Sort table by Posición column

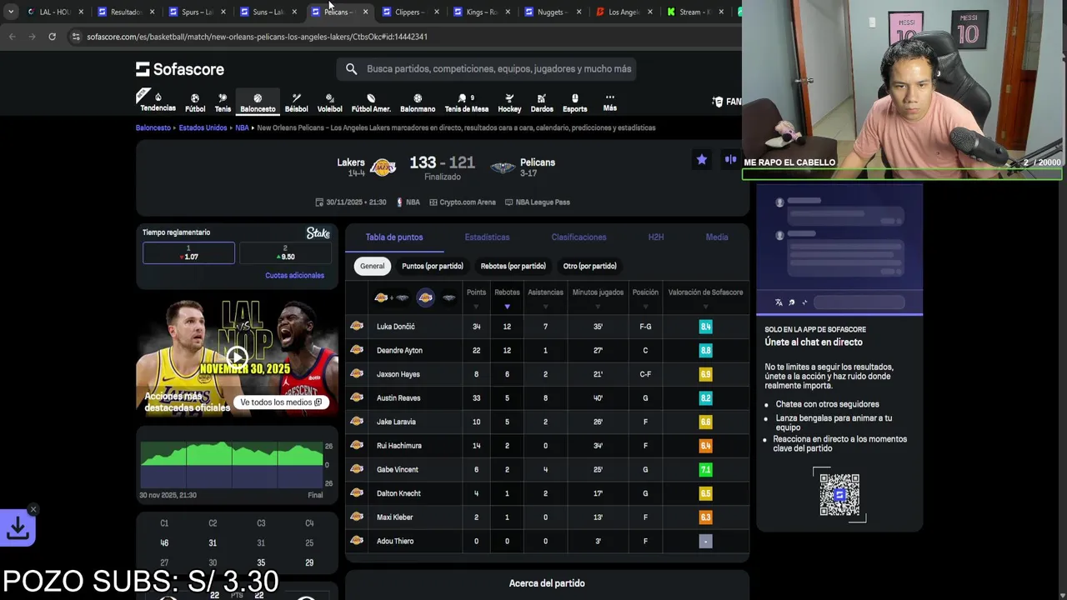coord(645,297)
